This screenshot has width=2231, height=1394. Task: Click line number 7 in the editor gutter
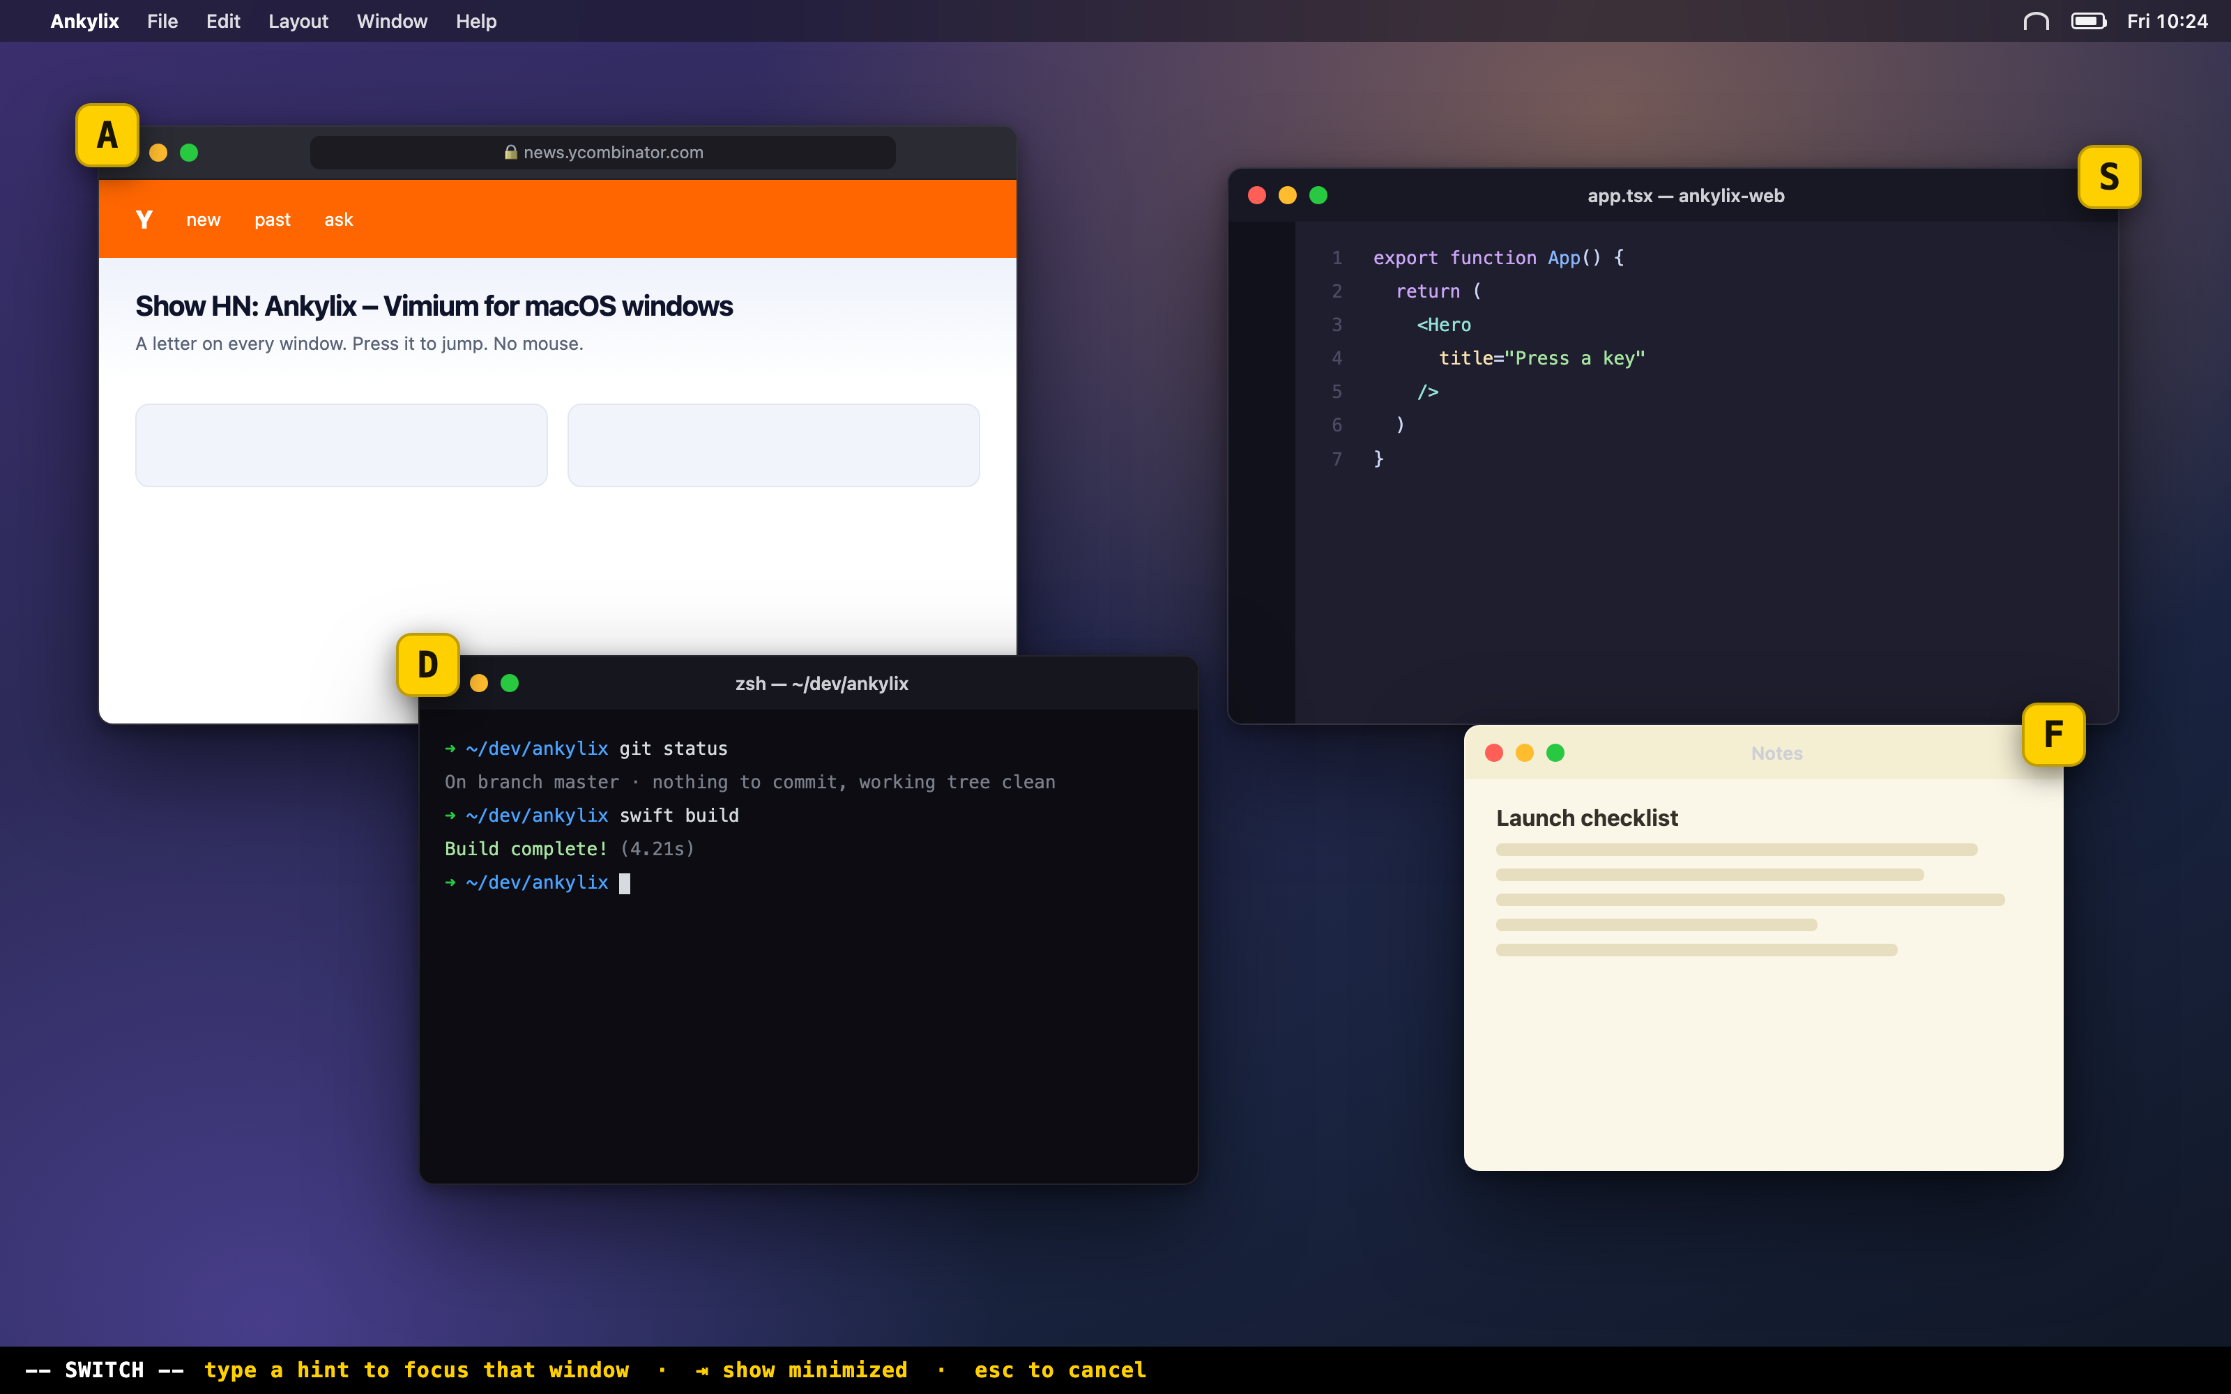pyautogui.click(x=1337, y=458)
